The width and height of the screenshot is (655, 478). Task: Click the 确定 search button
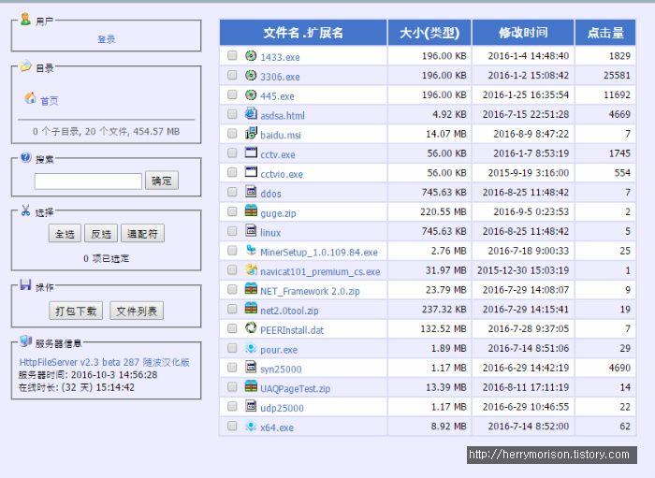162,181
